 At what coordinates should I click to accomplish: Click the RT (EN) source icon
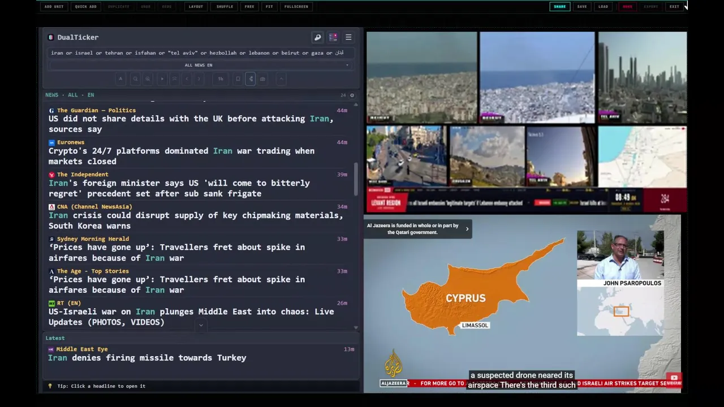coord(51,303)
